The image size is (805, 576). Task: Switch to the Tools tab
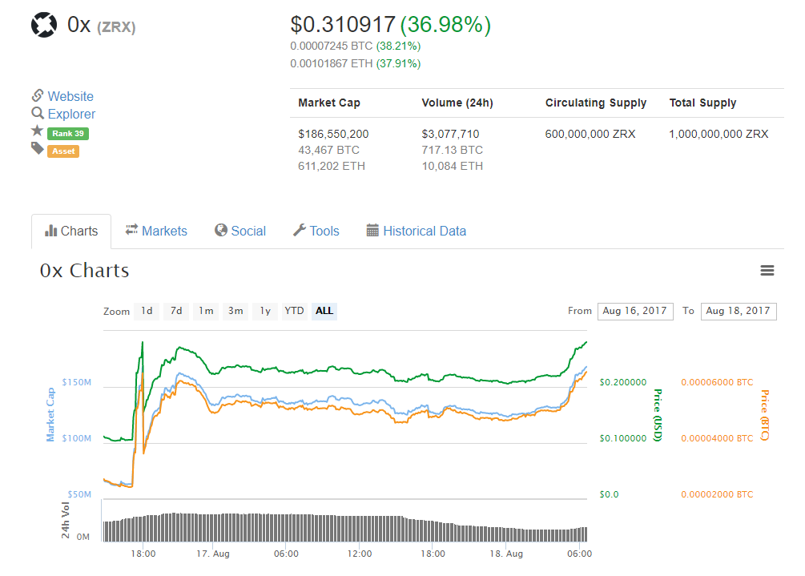coord(316,232)
